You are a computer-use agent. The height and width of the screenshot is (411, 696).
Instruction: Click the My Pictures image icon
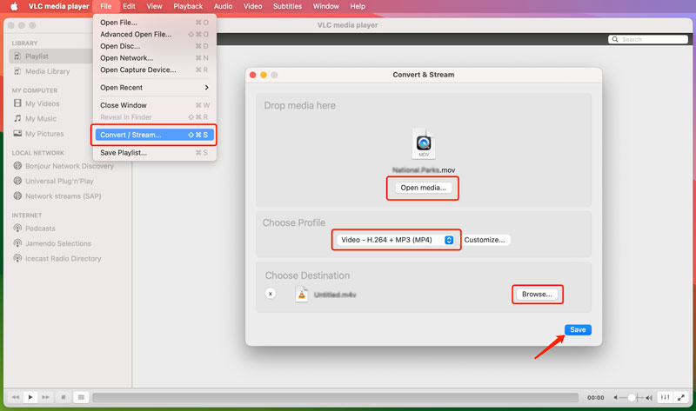pyautogui.click(x=17, y=134)
